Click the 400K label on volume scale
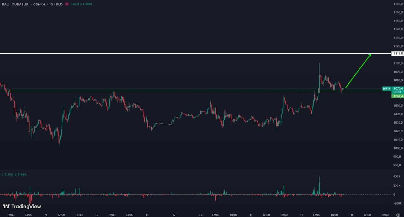 [x=397, y=177]
